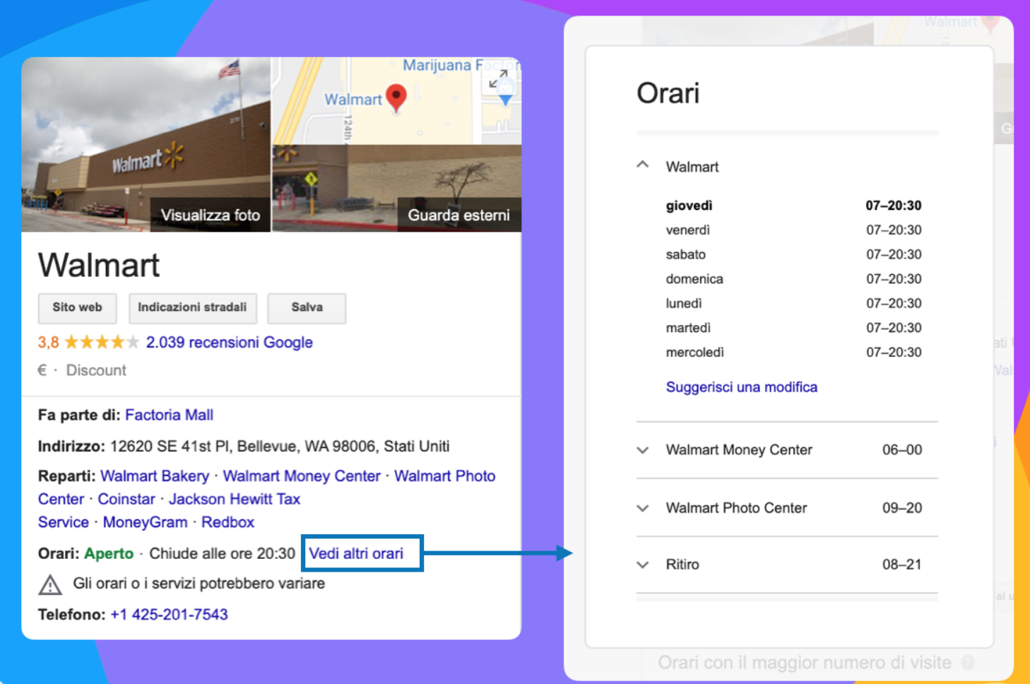Select the mercoledì hours row
Screen dimensions: 1030x684
(x=793, y=352)
